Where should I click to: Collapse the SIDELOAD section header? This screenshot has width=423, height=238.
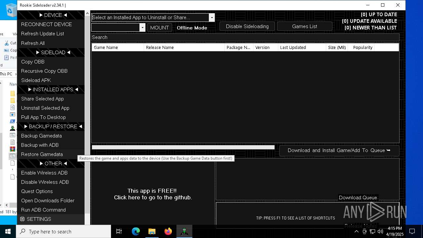coord(51,52)
